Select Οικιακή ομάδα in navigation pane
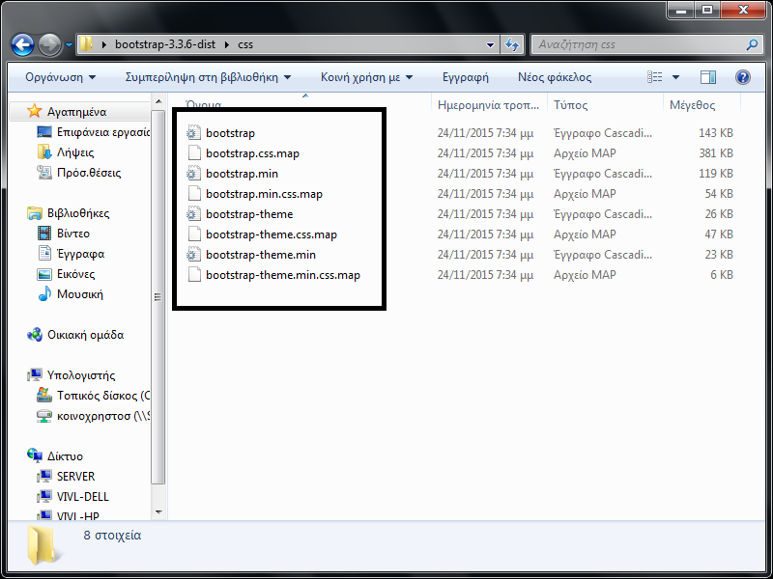 click(85, 335)
